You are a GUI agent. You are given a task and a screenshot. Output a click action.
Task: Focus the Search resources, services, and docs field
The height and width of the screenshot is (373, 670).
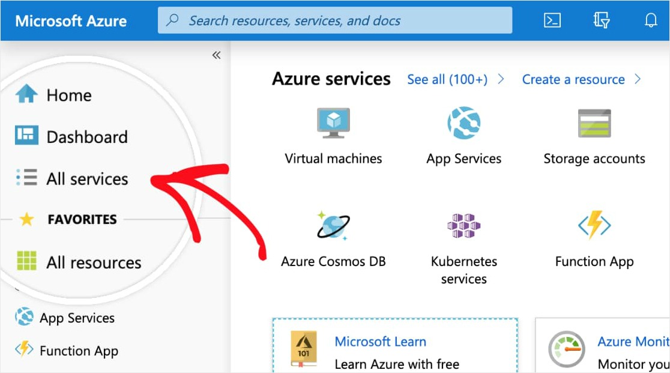coord(335,20)
